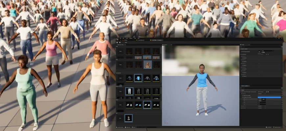Click the R channel value field under blue swatch
The width and height of the screenshot is (286, 131).
click(262, 99)
